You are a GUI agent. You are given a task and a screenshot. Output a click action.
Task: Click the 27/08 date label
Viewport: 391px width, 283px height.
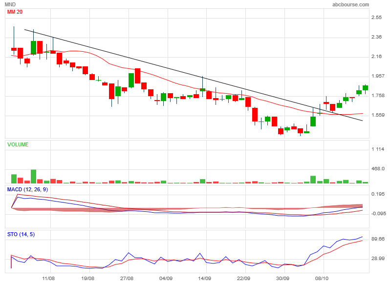coord(127,278)
